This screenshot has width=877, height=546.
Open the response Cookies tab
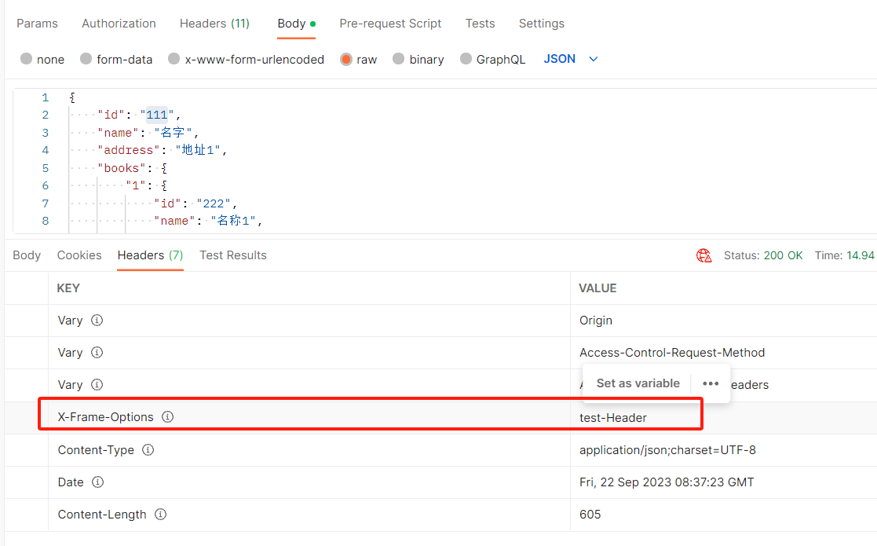click(79, 255)
